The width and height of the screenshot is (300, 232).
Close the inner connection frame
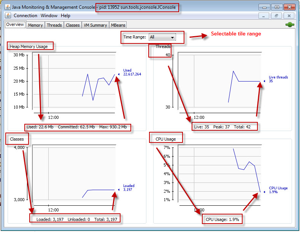289,16
